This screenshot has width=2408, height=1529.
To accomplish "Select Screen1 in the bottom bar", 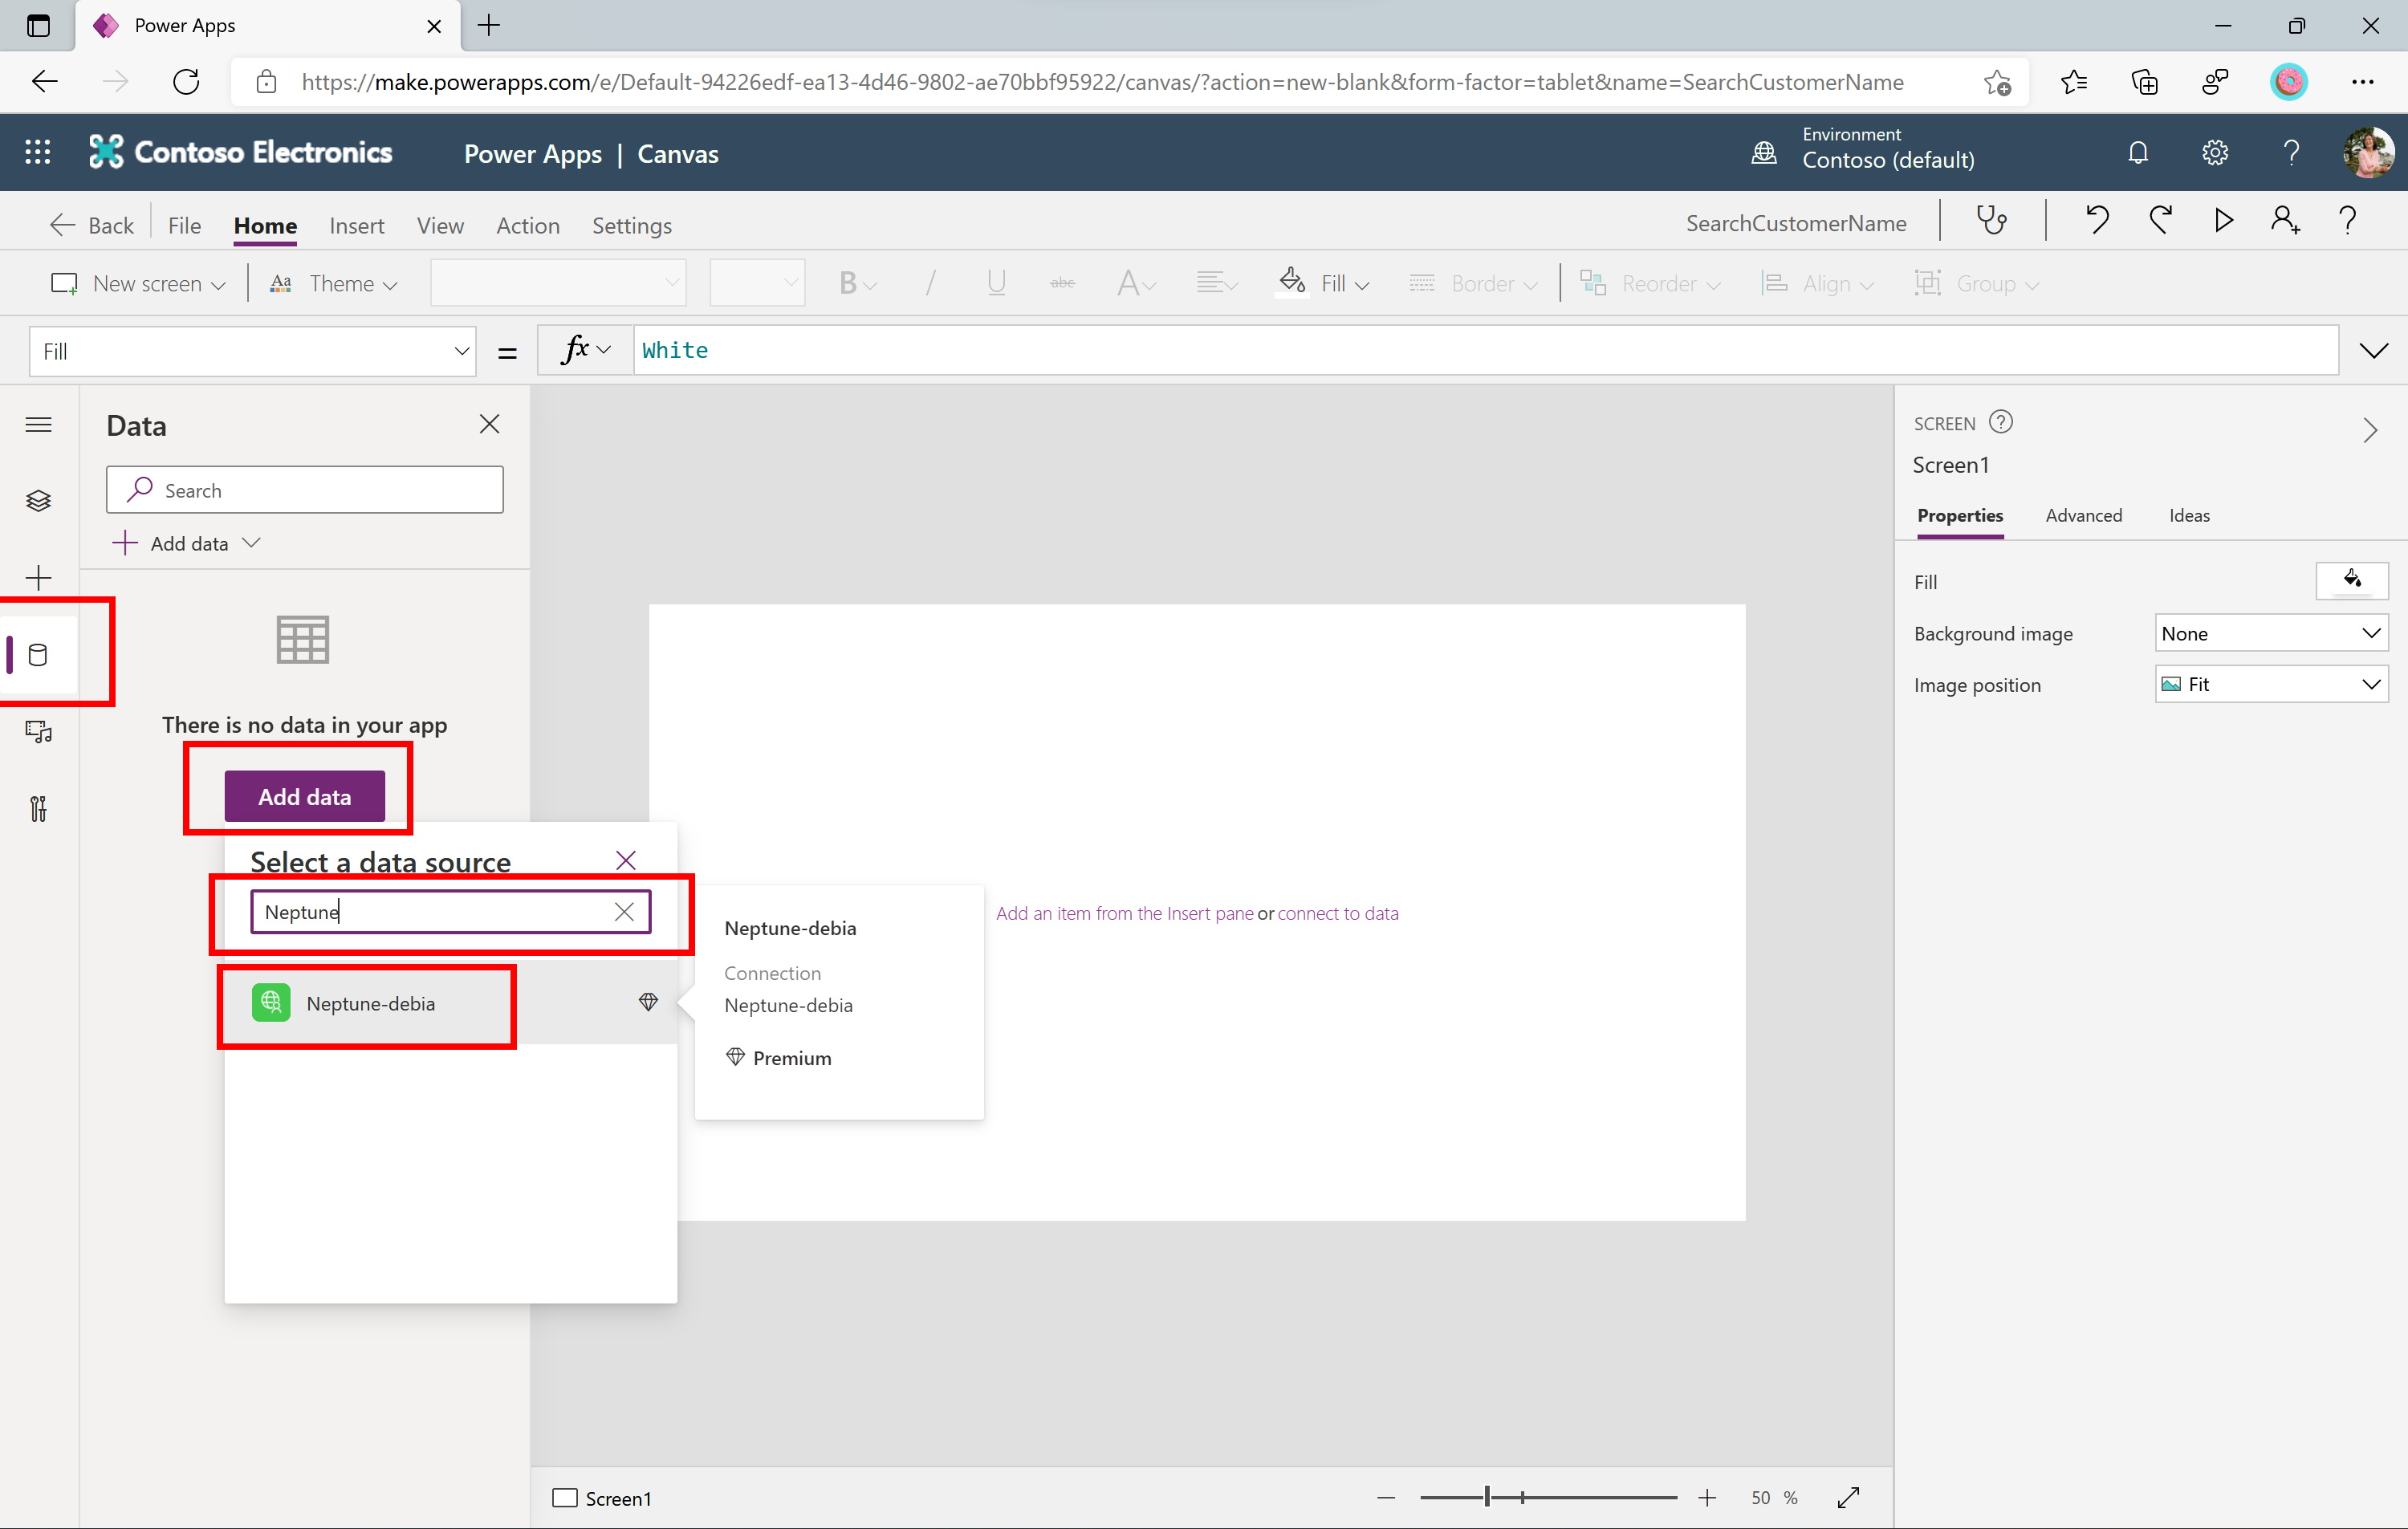I will [x=602, y=1497].
